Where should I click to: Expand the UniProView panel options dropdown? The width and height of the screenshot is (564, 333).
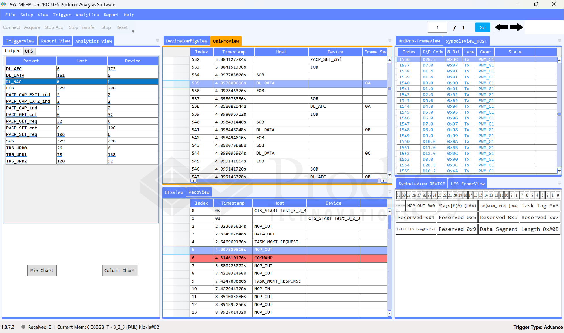(x=390, y=41)
